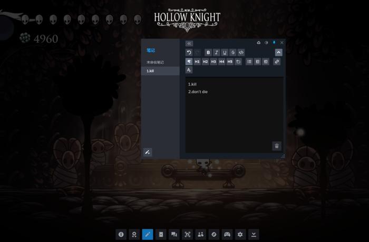Toggle the Notes panel in the overlay bar
Viewport: 369px width, 242px height.
click(x=148, y=234)
